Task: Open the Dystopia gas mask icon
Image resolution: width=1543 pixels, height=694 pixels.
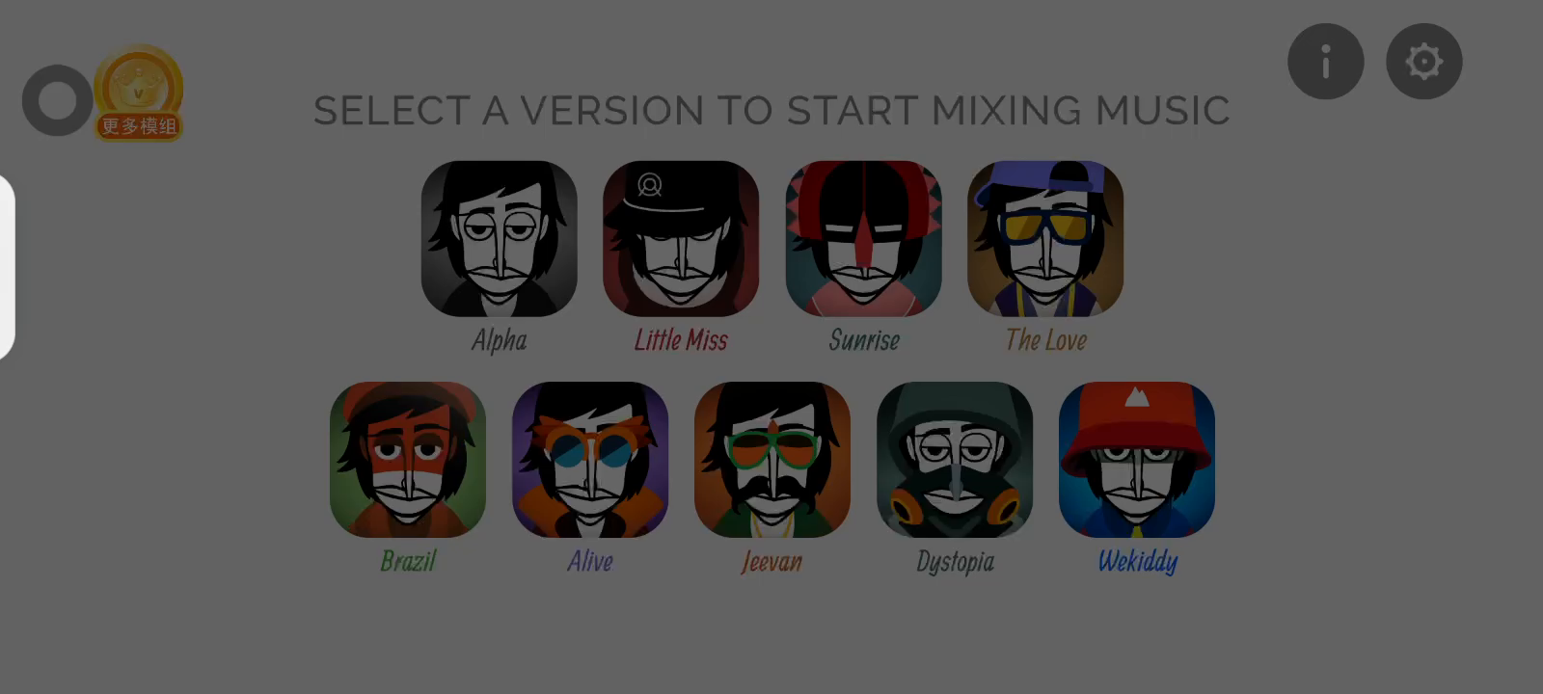Action: tap(955, 460)
